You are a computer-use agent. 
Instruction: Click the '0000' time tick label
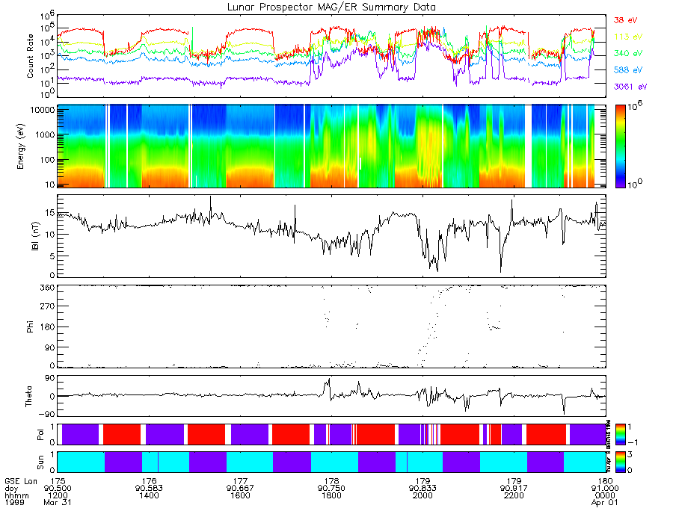(605, 495)
